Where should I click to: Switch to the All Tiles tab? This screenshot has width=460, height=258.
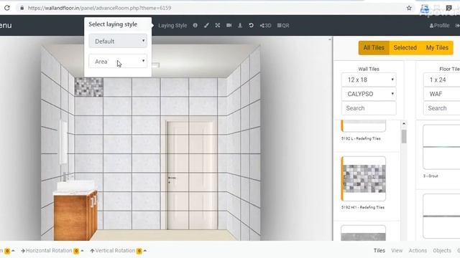click(x=374, y=48)
